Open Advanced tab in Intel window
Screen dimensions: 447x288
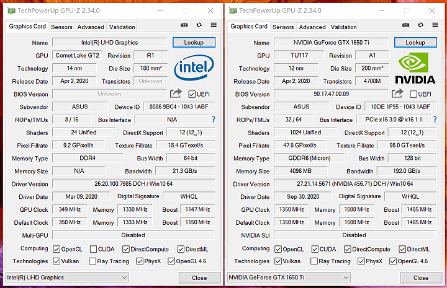click(91, 27)
